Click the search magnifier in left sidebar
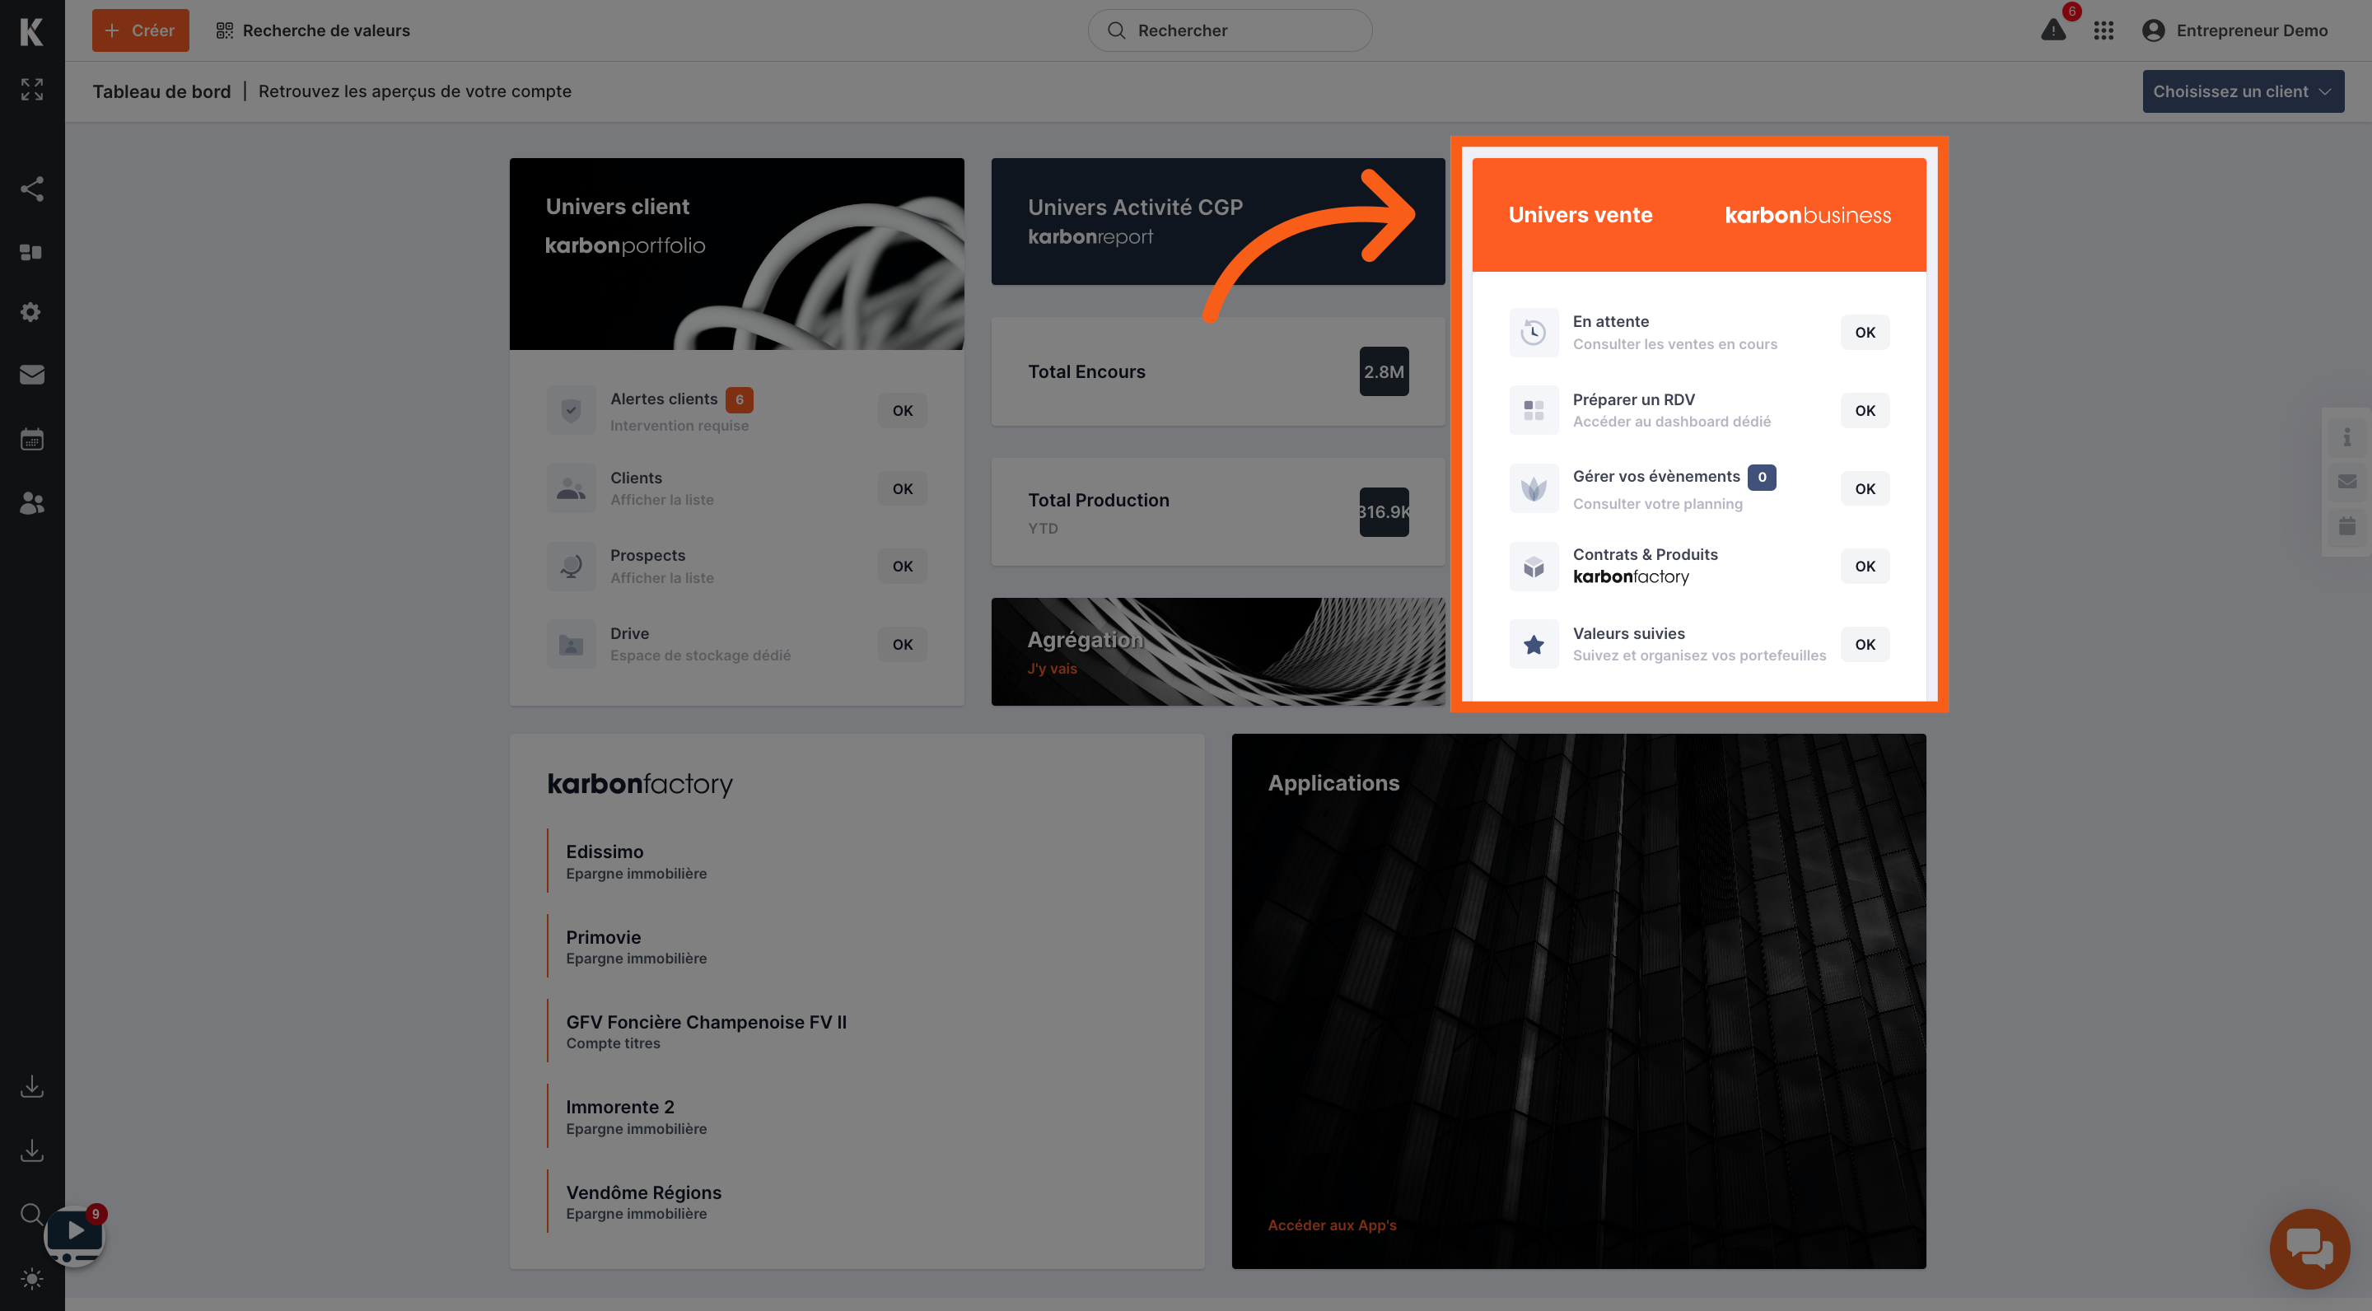The width and height of the screenshot is (2372, 1311). [31, 1213]
